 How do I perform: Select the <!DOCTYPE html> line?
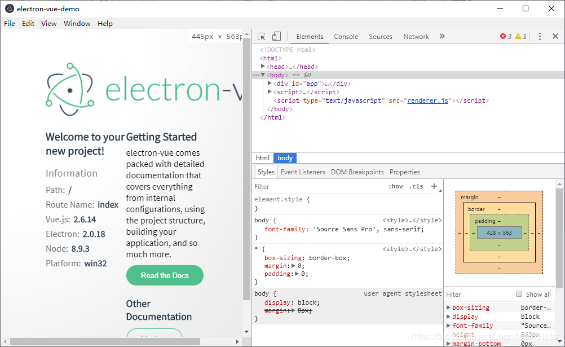pos(288,50)
